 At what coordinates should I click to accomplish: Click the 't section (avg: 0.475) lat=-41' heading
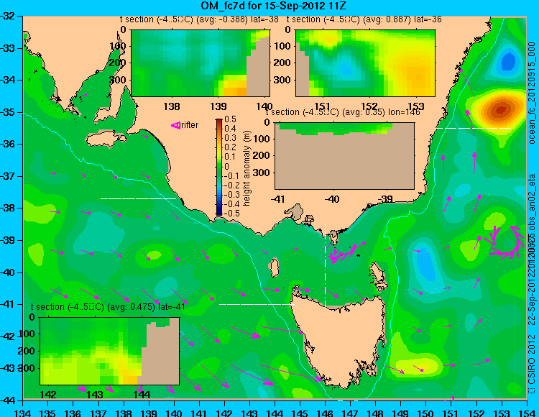point(108,307)
